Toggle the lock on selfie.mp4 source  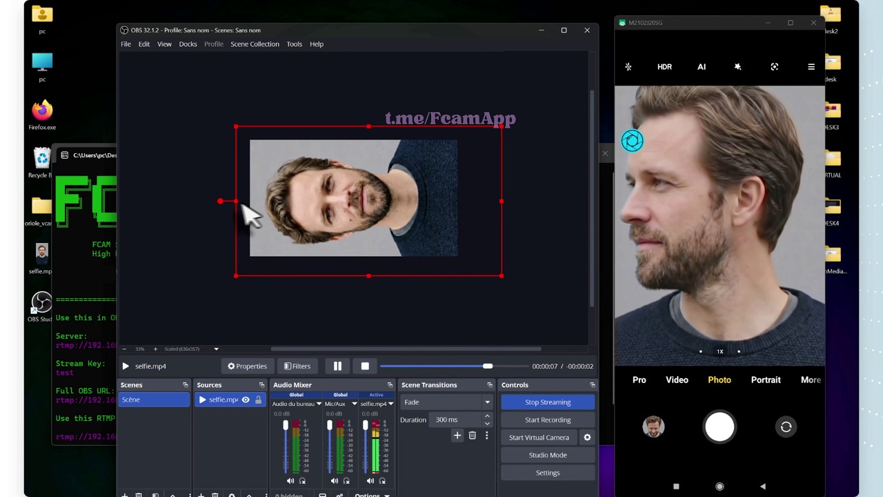258,400
